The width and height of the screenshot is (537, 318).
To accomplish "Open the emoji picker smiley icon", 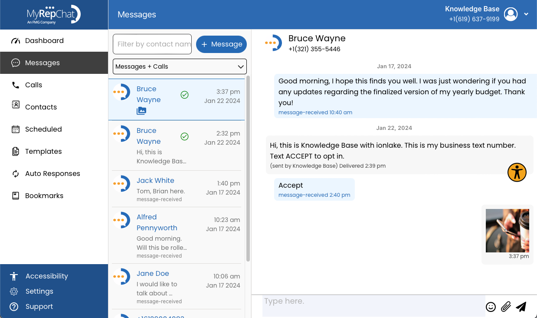I will 491,307.
